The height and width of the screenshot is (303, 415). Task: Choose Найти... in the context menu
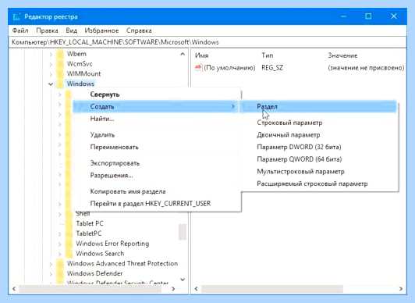point(157,119)
